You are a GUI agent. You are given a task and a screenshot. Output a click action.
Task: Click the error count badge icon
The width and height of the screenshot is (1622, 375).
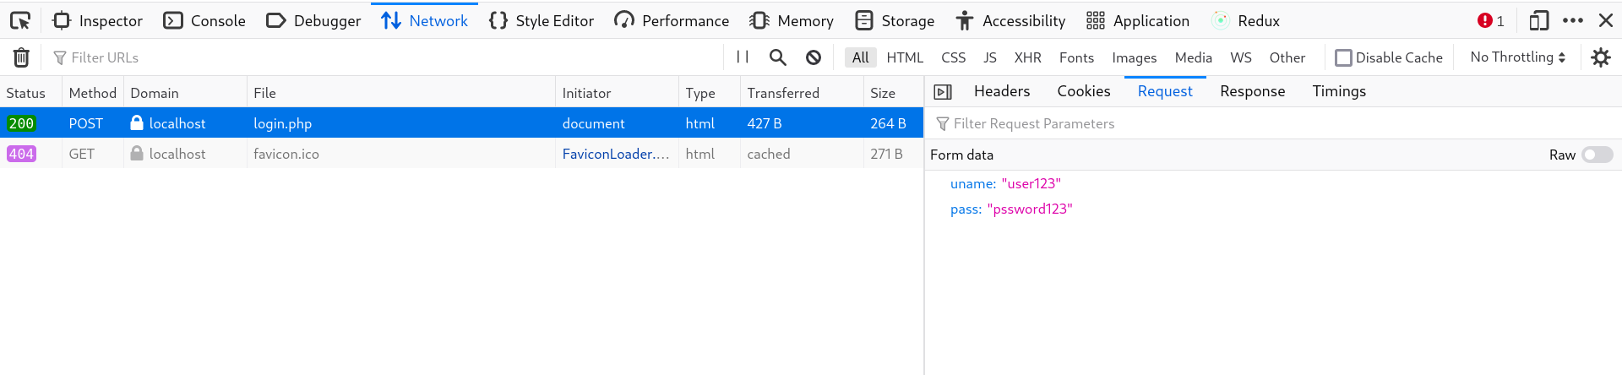(x=1490, y=20)
